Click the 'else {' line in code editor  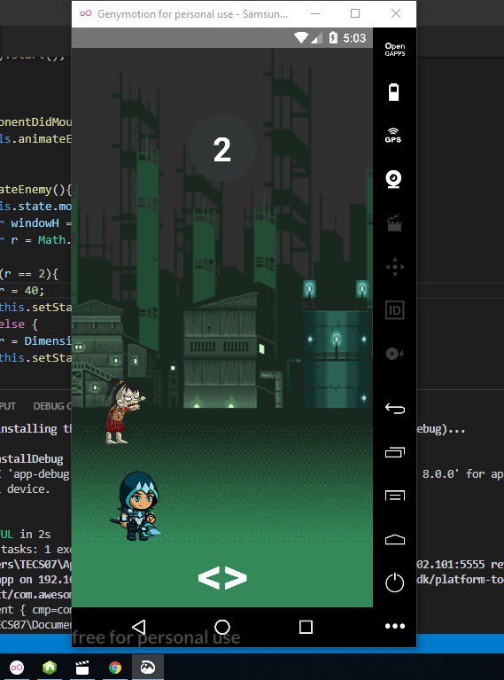[x=19, y=324]
